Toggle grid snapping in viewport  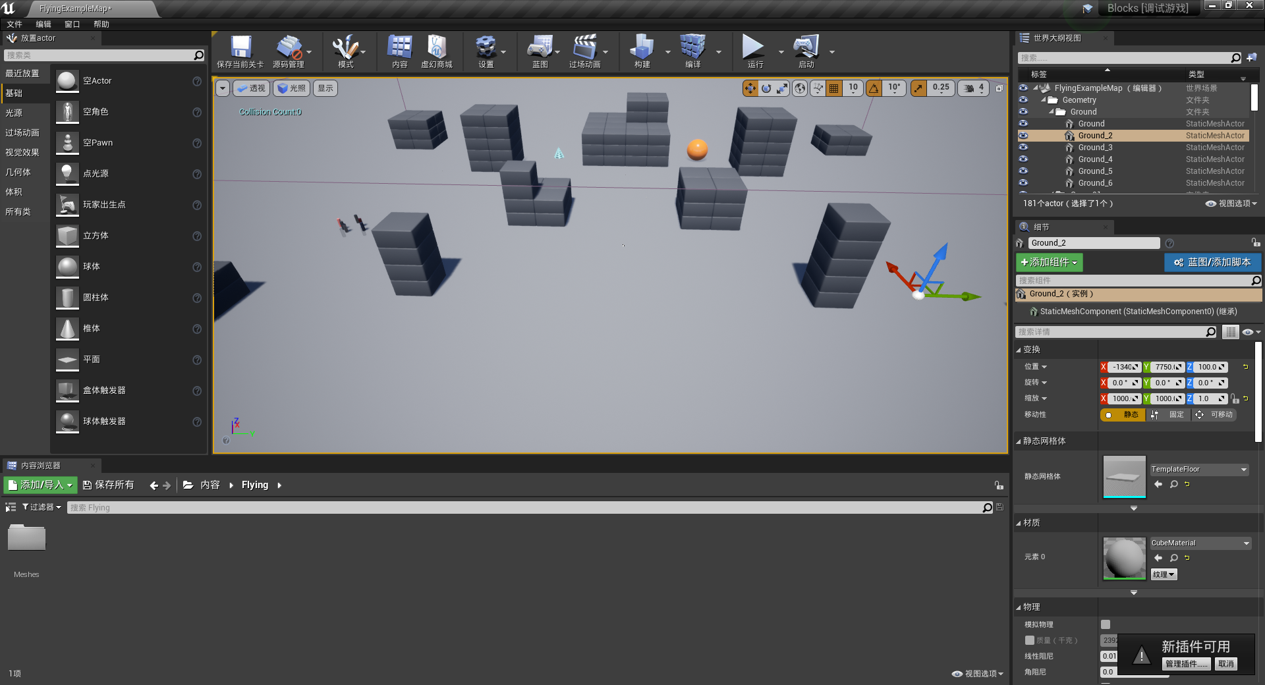[833, 88]
